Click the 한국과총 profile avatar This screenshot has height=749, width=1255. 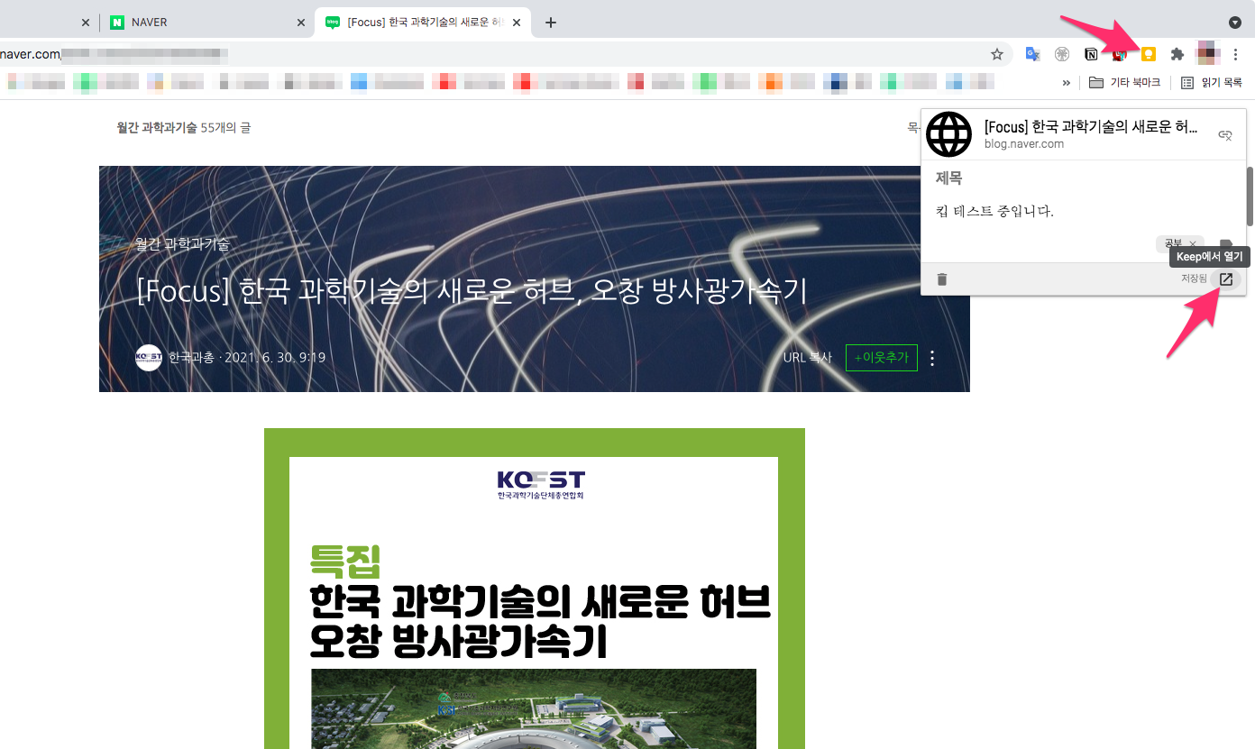tap(149, 358)
